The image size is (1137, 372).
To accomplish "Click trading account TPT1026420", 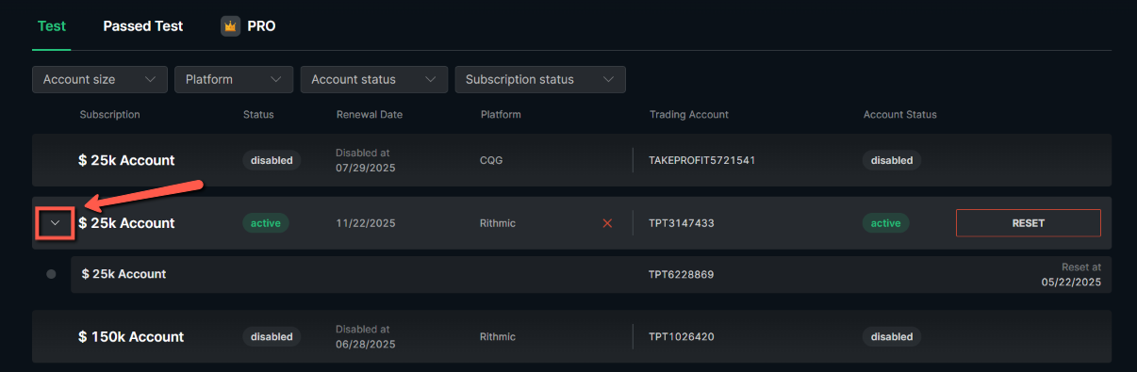I will pos(682,336).
